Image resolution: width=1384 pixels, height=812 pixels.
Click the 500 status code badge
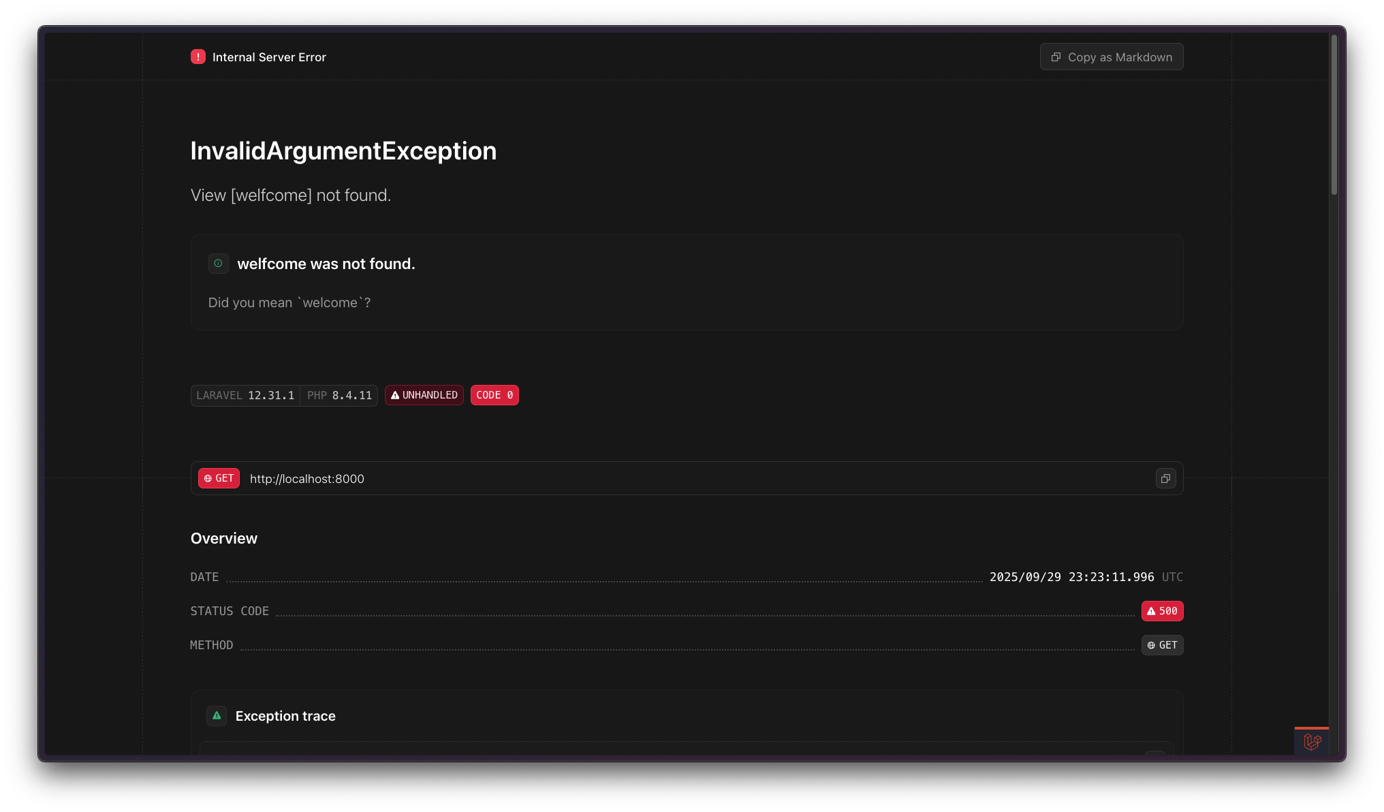tap(1162, 611)
